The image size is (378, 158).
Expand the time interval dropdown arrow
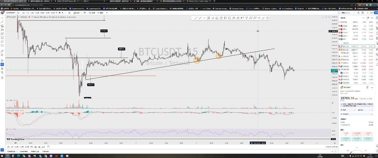coord(65,13)
